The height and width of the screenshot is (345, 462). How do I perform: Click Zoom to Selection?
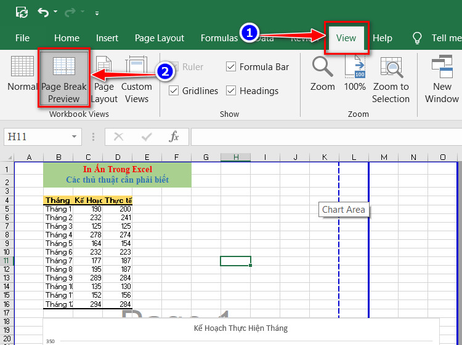[x=391, y=79]
